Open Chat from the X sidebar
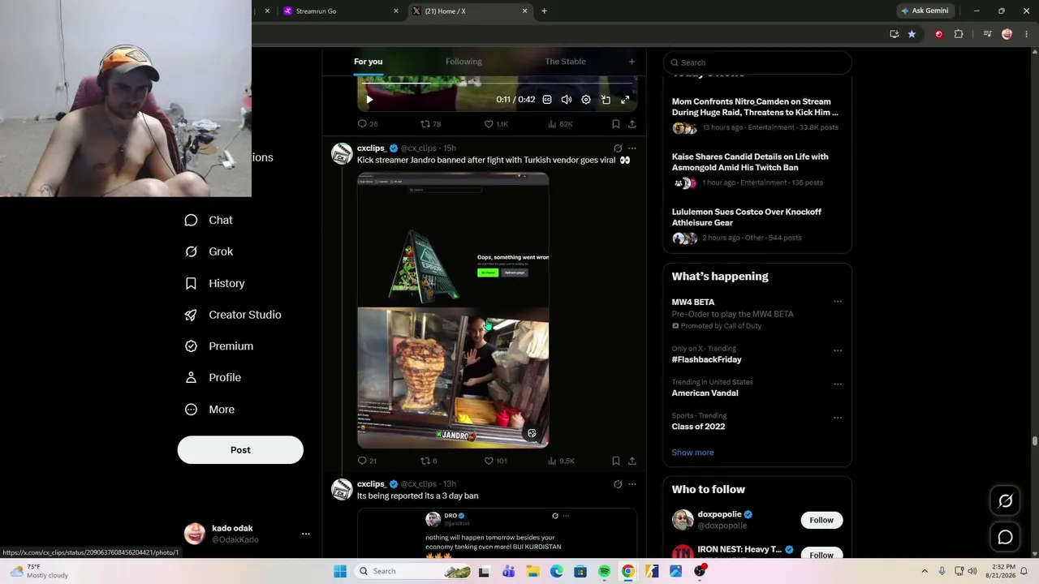 (x=209, y=220)
